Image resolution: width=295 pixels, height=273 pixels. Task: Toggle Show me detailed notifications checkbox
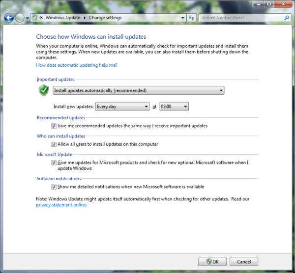click(x=54, y=187)
